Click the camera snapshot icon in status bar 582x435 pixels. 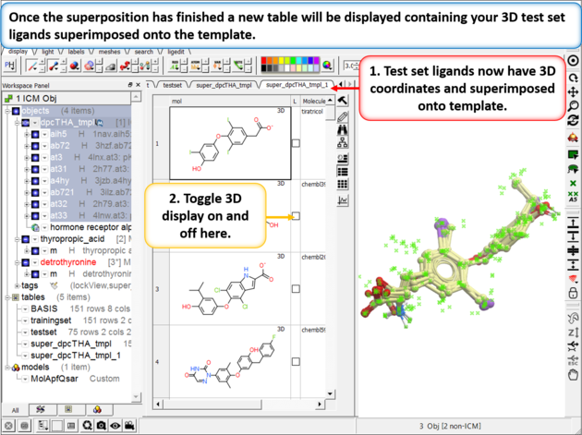tap(100, 426)
